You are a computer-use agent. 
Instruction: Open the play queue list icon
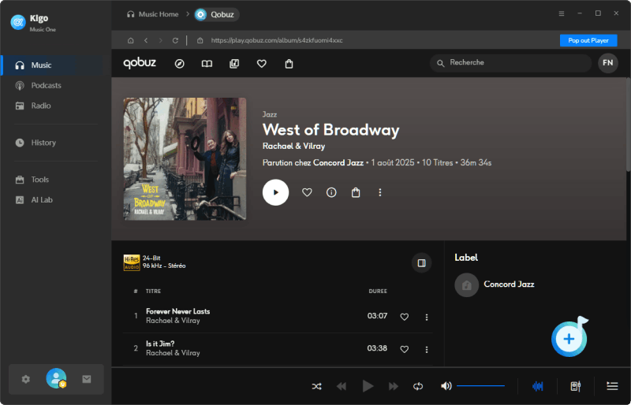pos(612,386)
